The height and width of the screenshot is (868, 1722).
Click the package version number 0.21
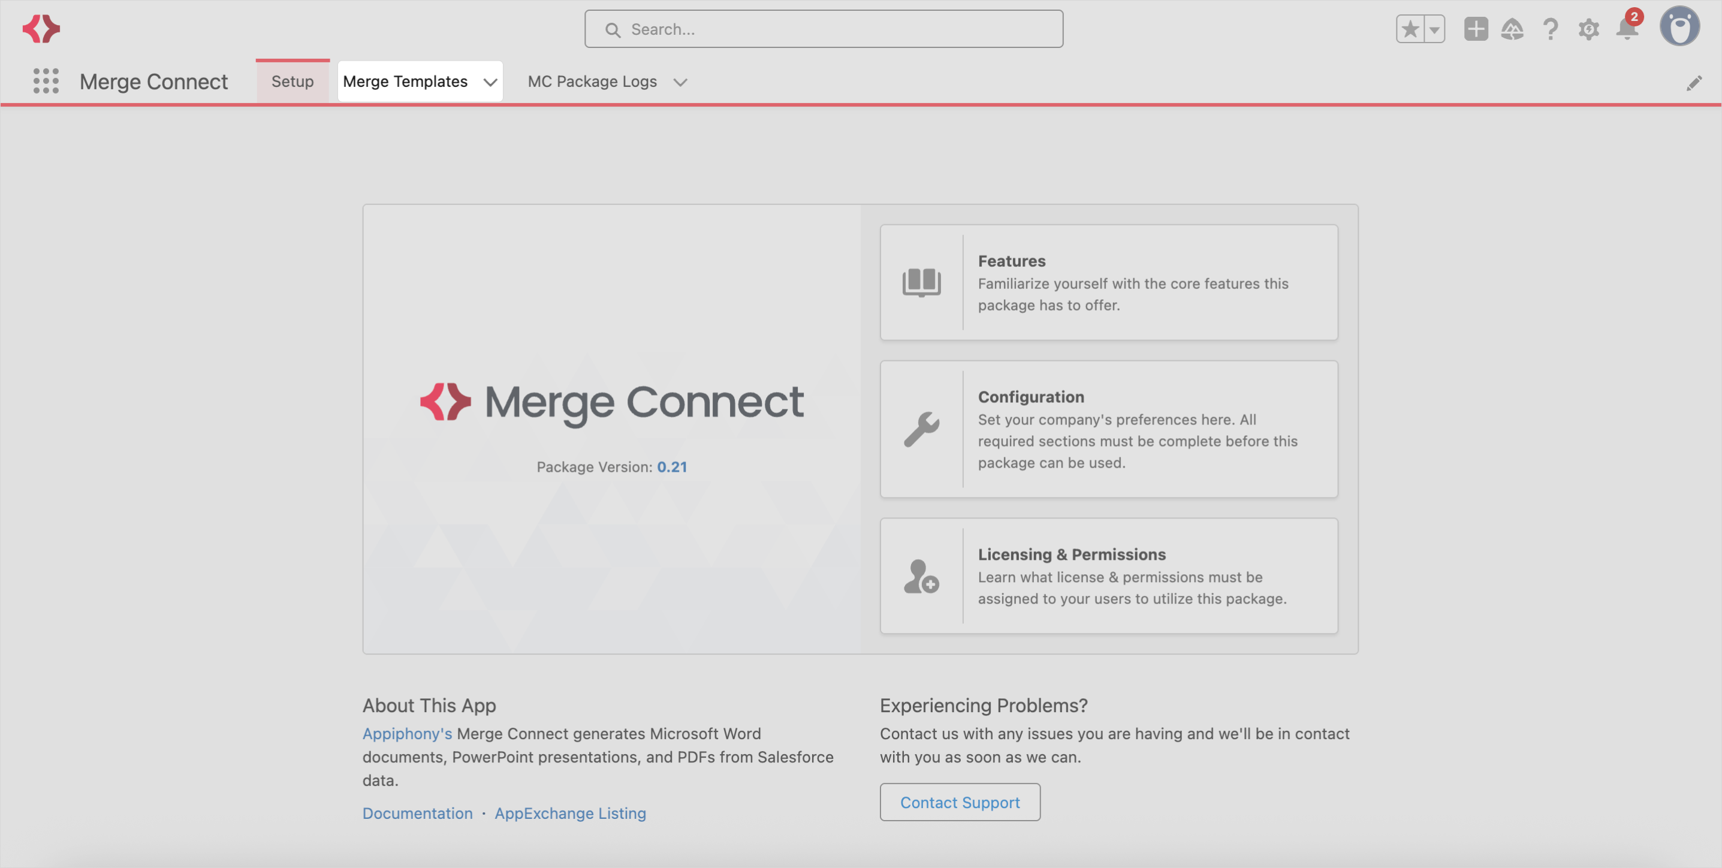pyautogui.click(x=672, y=467)
